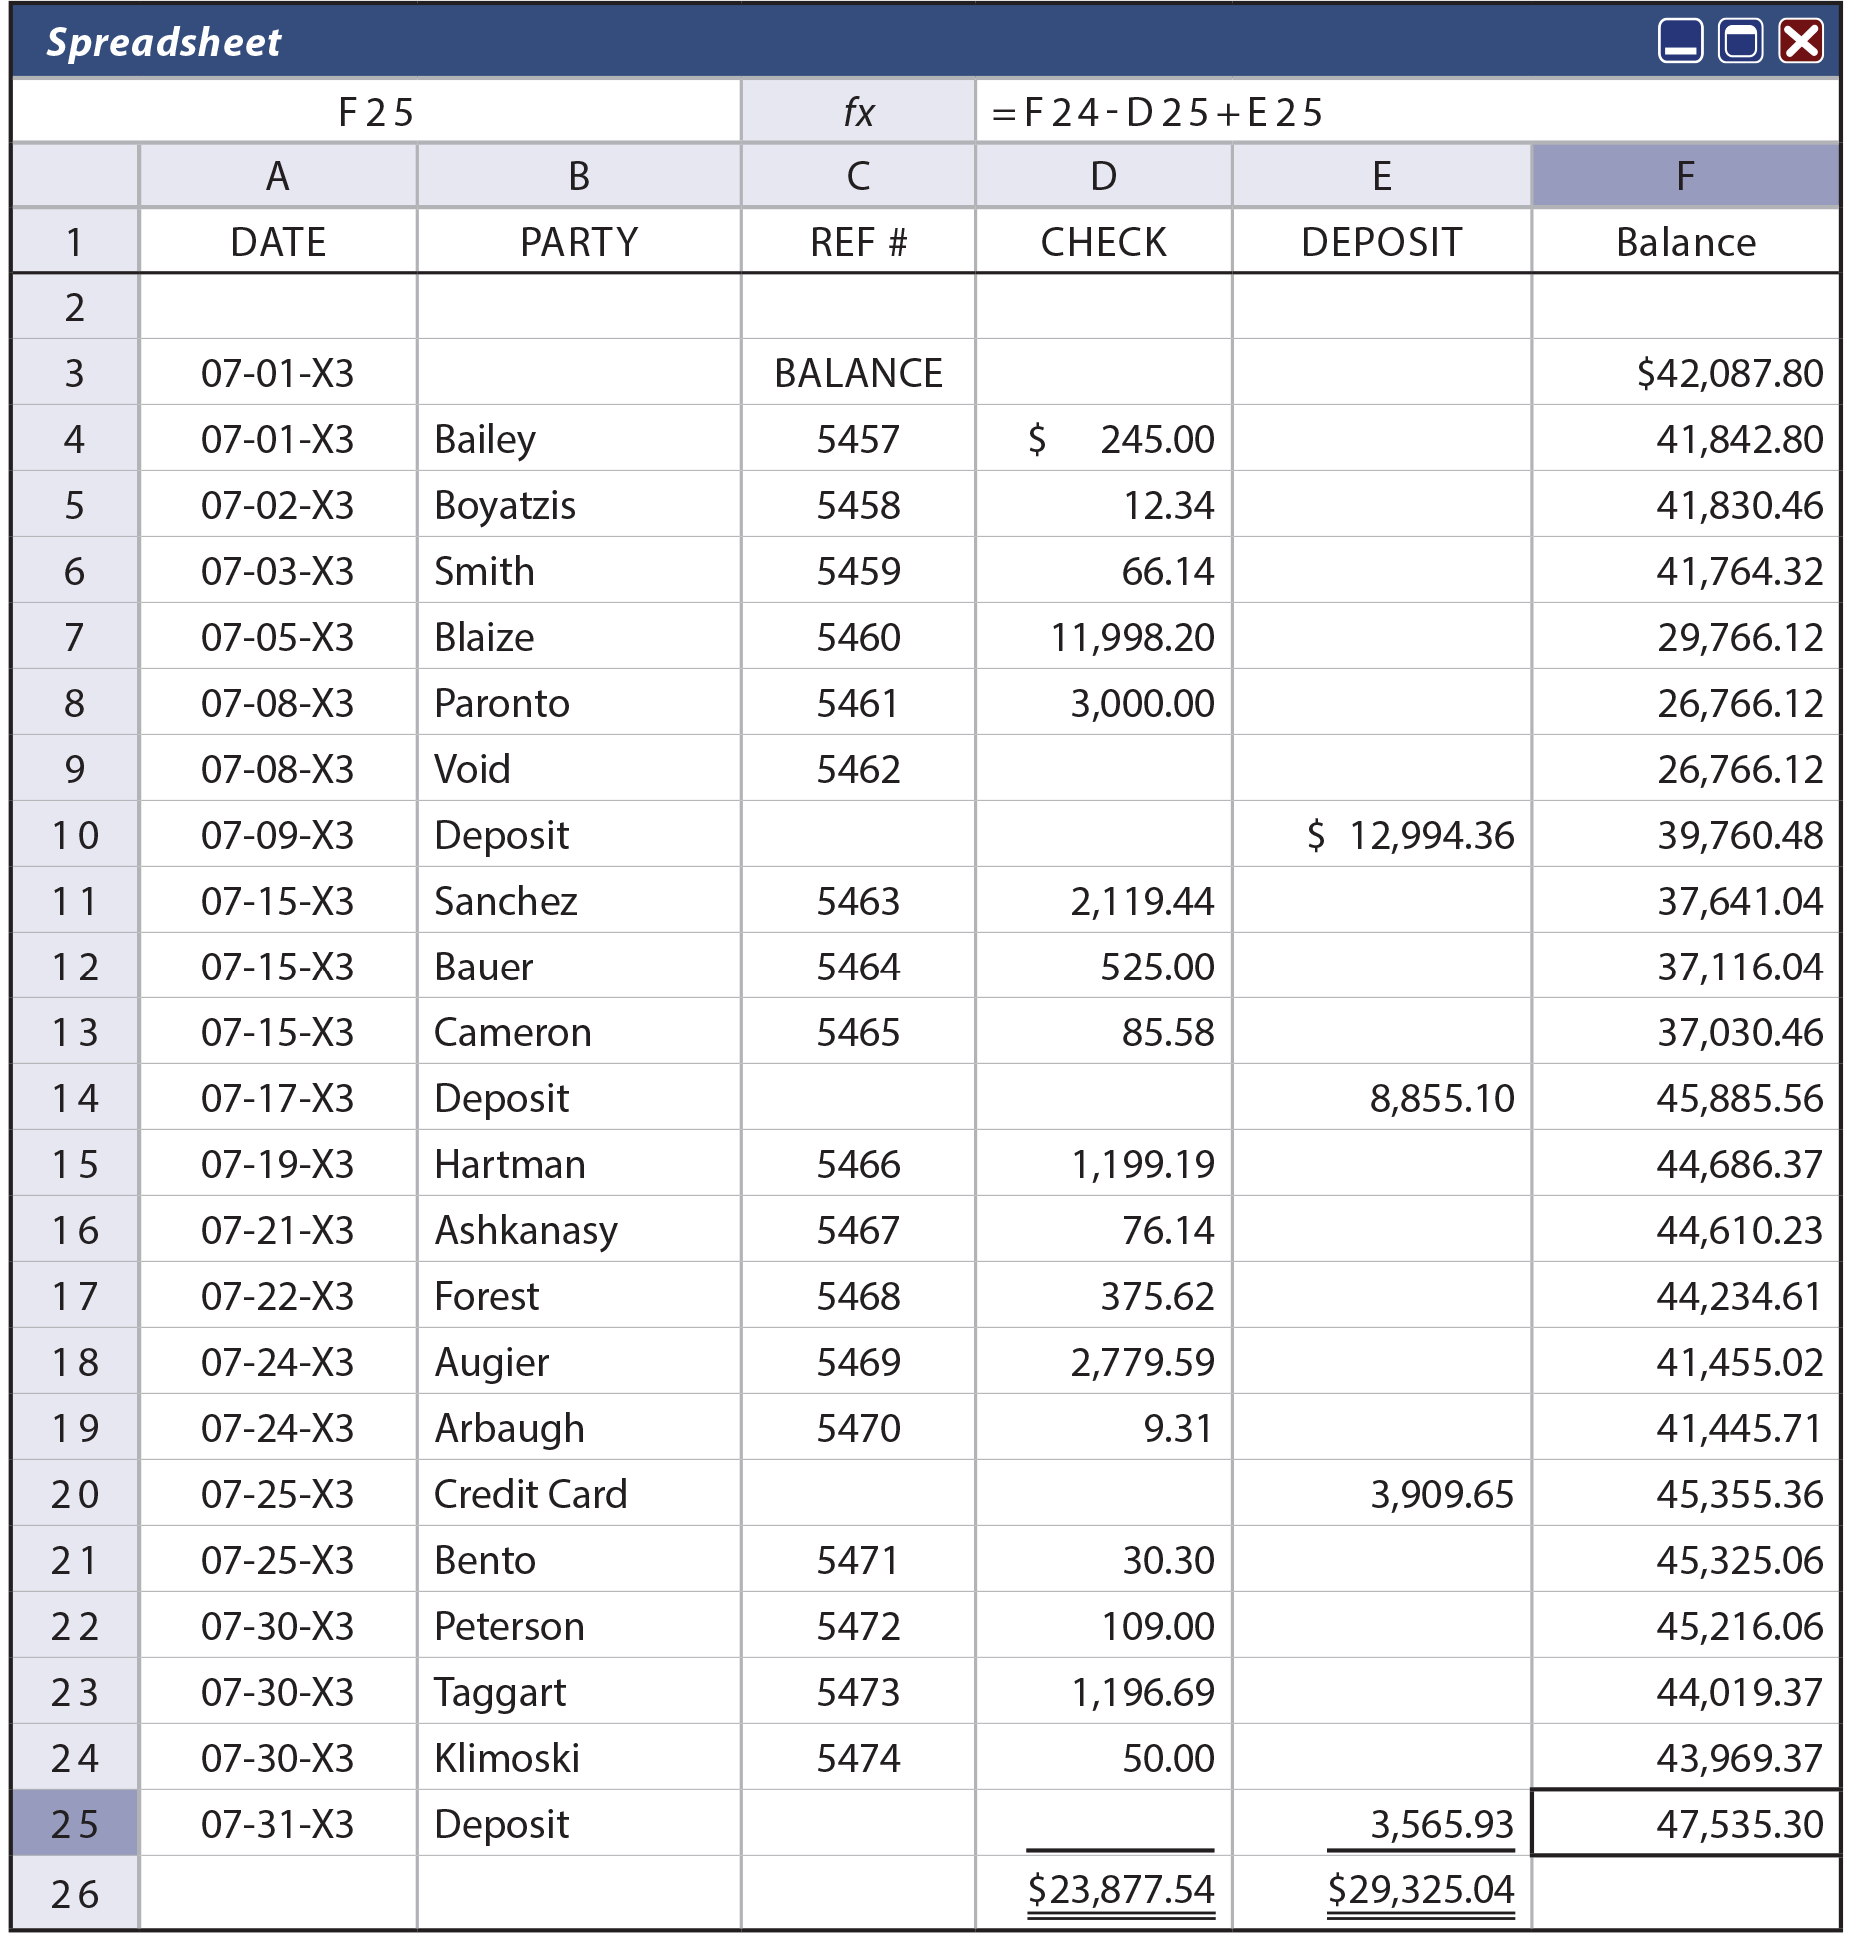Click the REF # heading cell
Viewport: 1850px width, 1941px height.
(x=859, y=241)
